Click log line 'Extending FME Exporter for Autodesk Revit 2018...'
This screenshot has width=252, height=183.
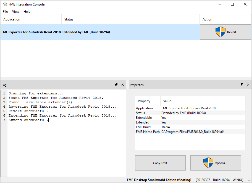point(62,115)
